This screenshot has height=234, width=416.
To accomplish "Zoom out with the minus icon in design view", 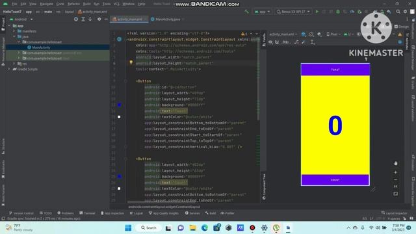I will click(395, 179).
